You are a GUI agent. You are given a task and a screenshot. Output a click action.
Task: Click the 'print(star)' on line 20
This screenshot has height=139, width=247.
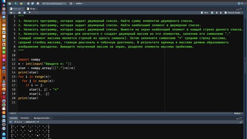pyautogui.click(x=28, y=98)
